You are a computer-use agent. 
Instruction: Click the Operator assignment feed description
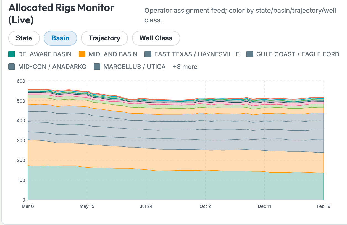pos(240,15)
